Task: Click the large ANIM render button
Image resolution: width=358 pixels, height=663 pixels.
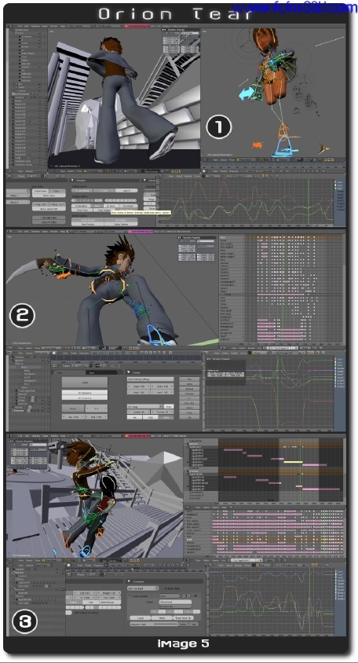Action: [85, 383]
